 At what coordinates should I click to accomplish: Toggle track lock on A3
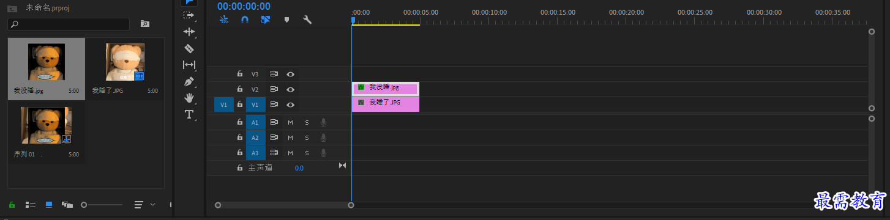pos(240,152)
